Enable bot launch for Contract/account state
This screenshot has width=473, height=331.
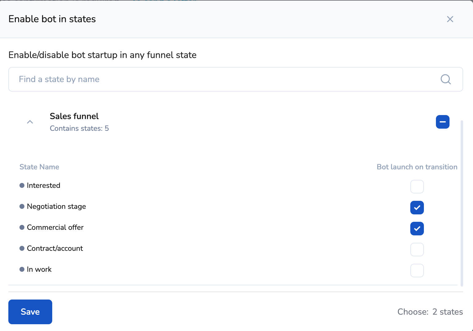417,250
